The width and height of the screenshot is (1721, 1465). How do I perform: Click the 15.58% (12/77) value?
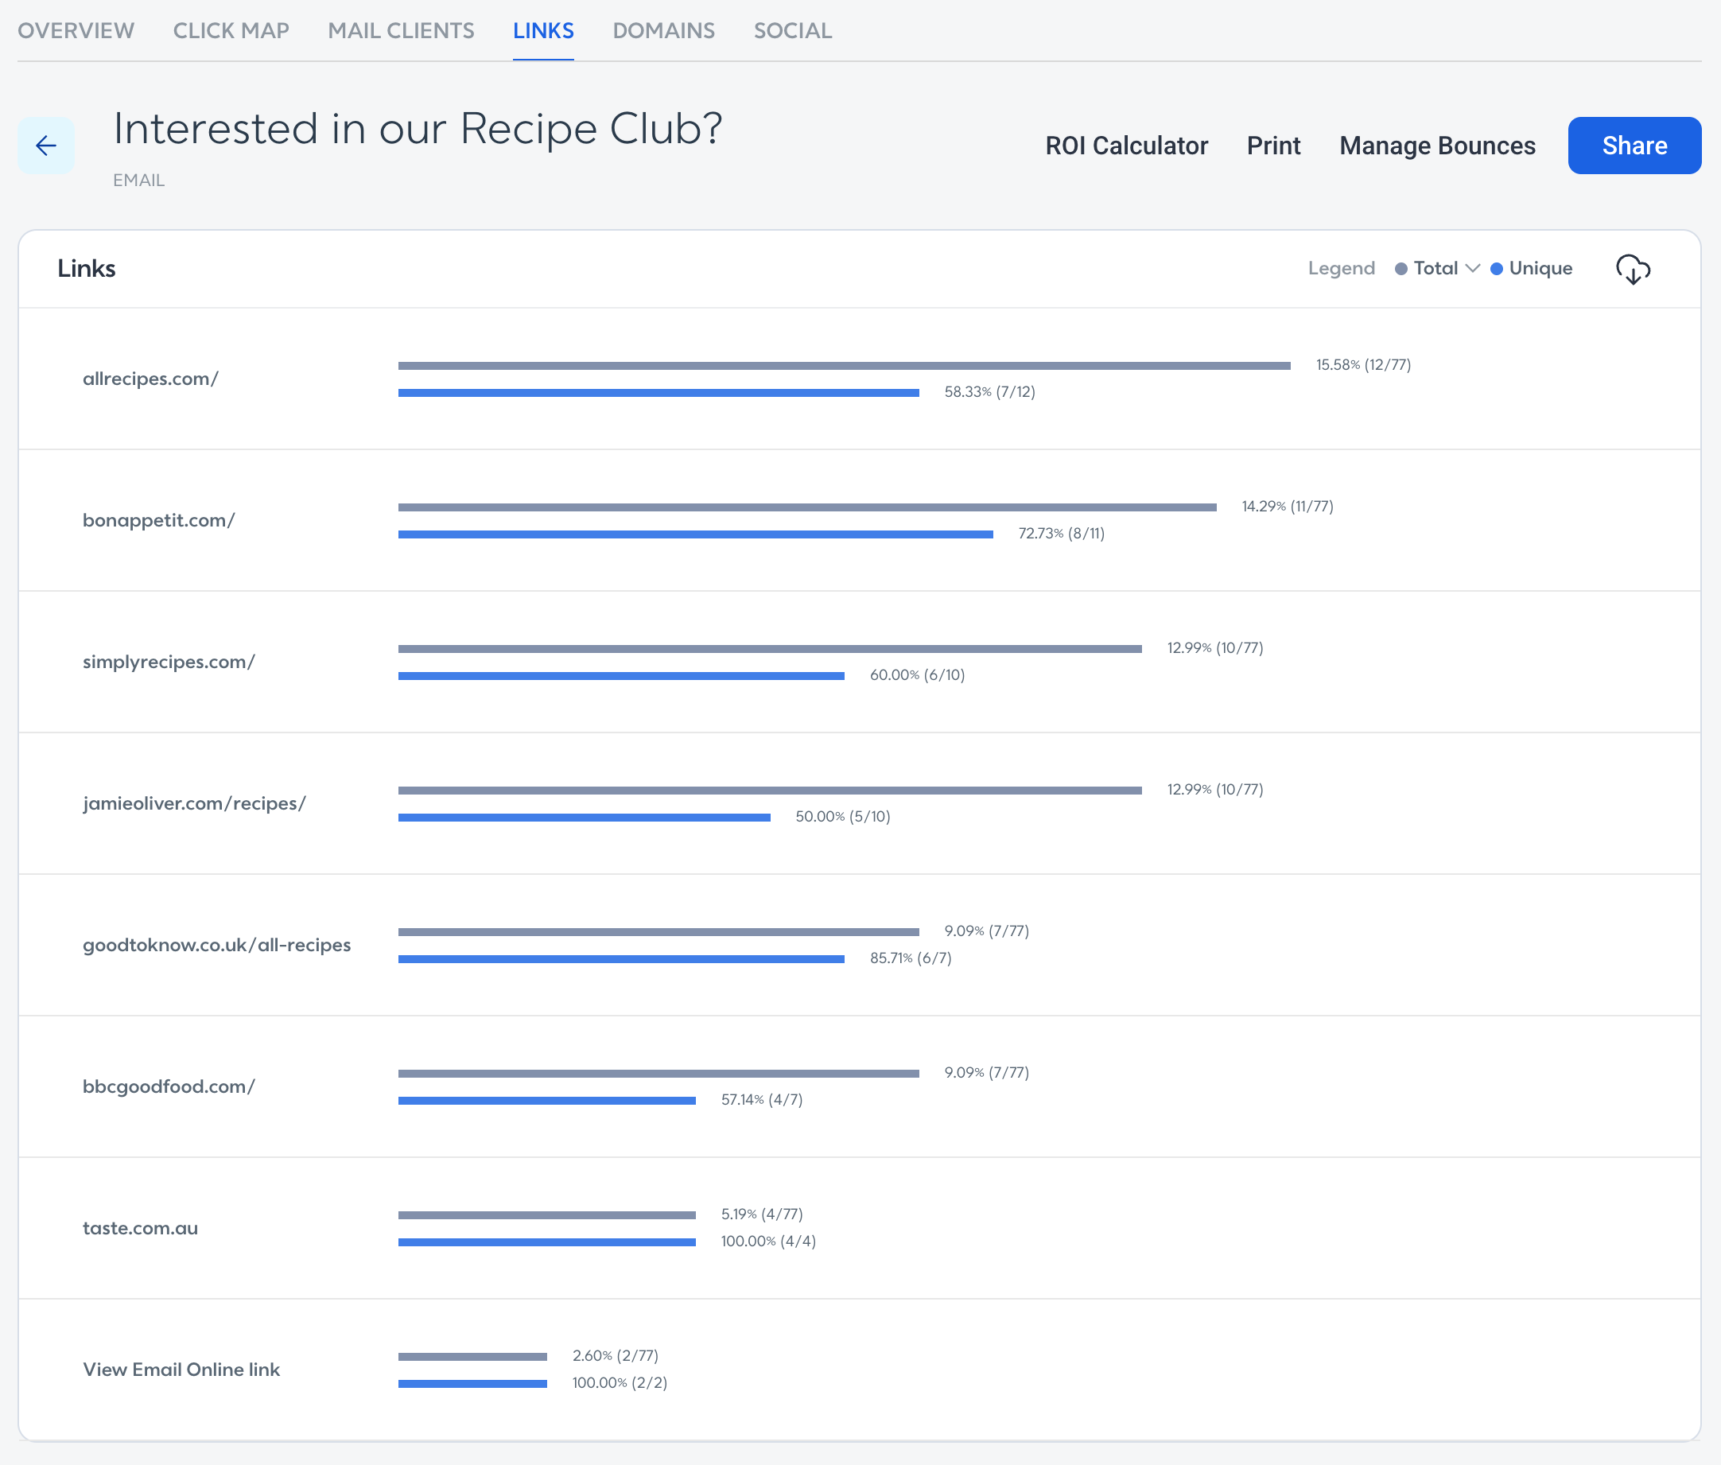1363,365
